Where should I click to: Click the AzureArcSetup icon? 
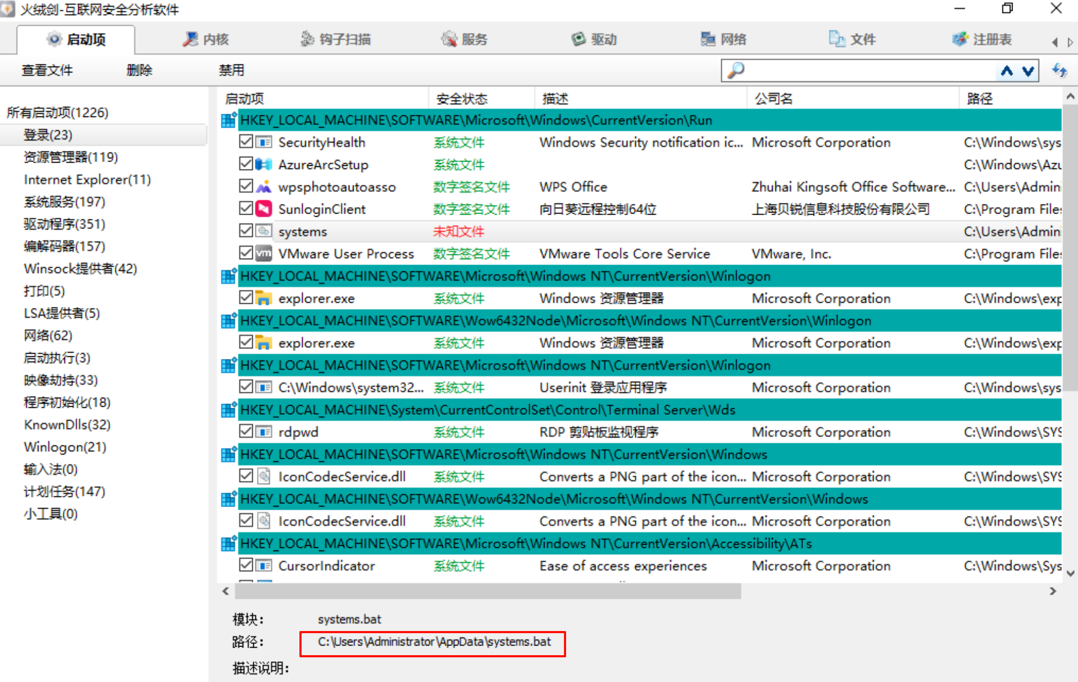click(263, 164)
